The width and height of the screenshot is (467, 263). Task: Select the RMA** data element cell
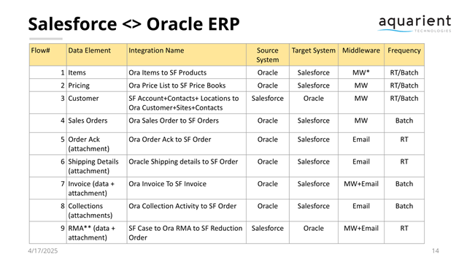[96, 232]
